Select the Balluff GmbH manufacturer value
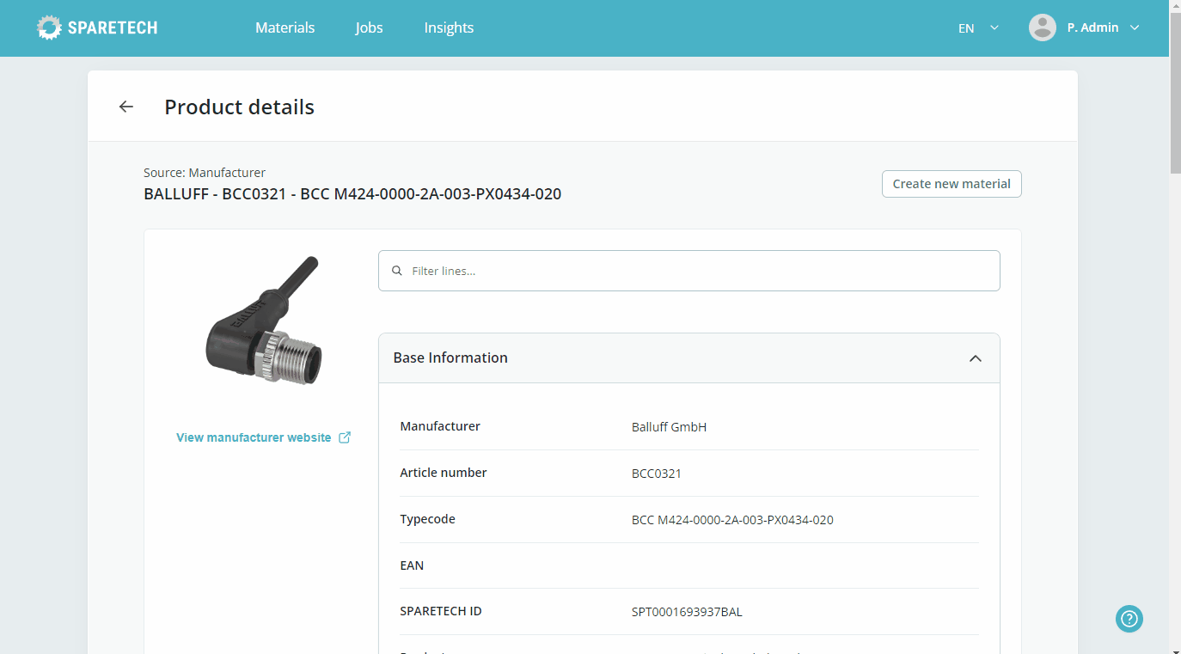Viewport: 1181px width, 654px height. 669,427
